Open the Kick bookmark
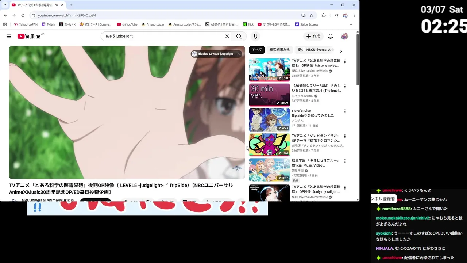 click(248, 24)
